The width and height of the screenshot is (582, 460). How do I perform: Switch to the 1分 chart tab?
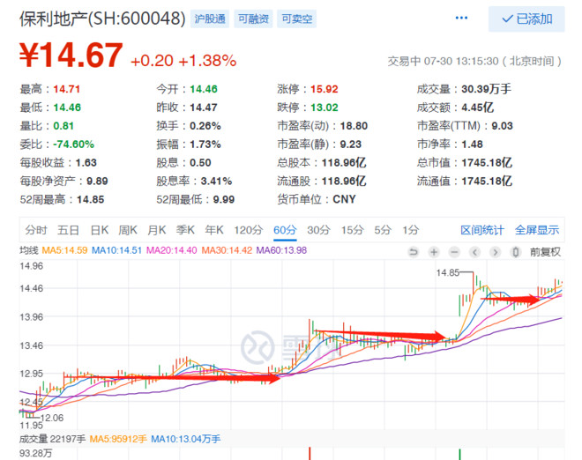point(411,230)
